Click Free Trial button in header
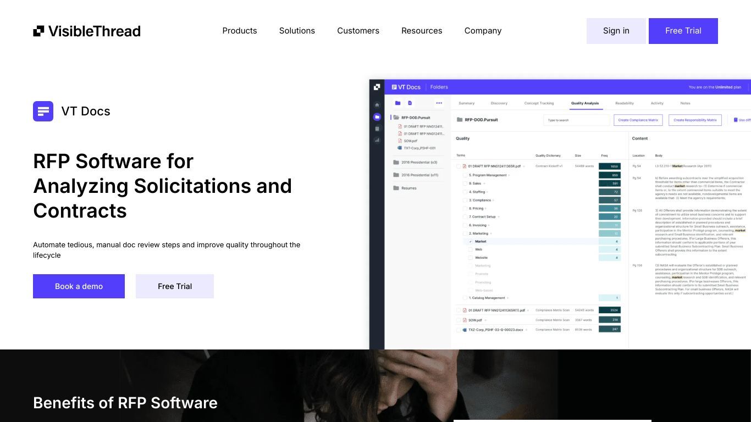751x422 pixels. (683, 31)
